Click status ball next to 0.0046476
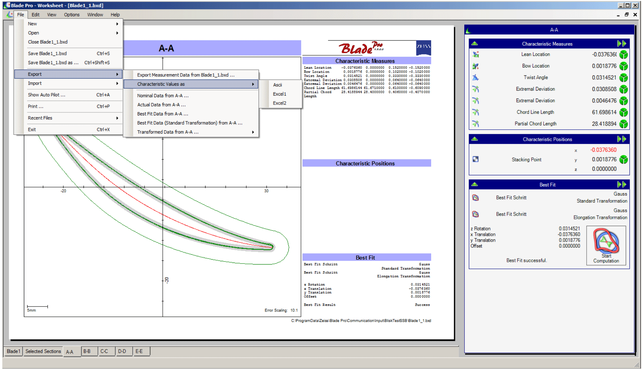Image resolution: width=643 pixels, height=370 pixels. pos(623,101)
